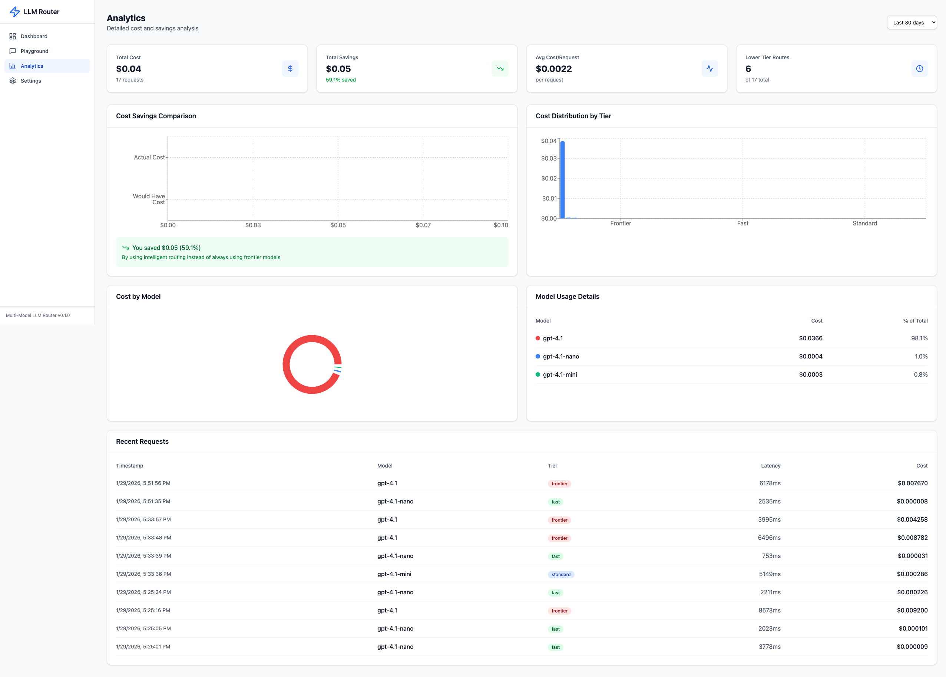
Task: Click the 'Standard' axis label in tier chart
Action: click(864, 224)
